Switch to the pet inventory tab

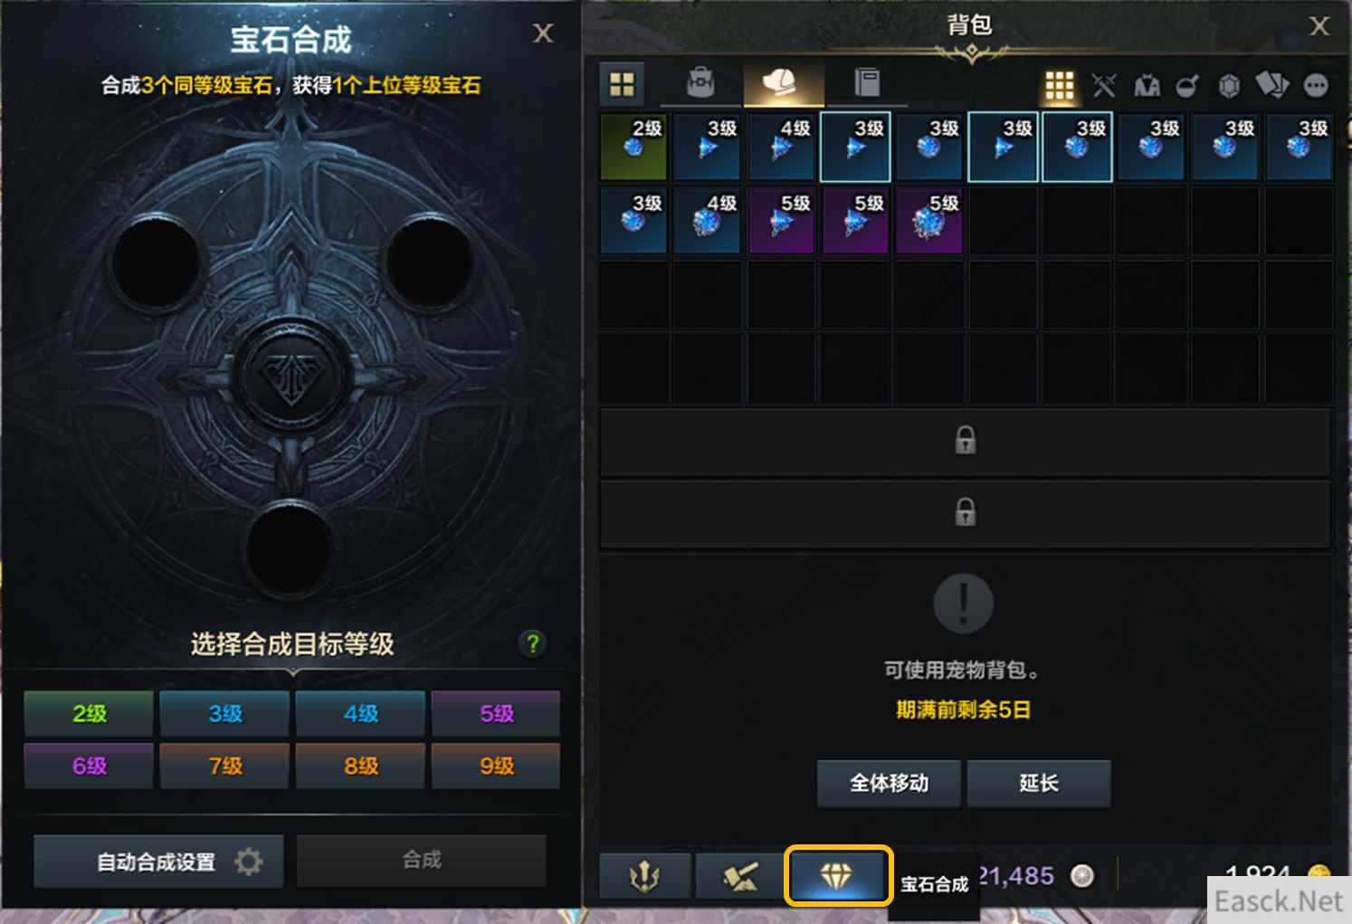784,83
